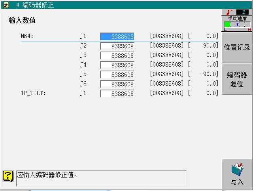Click the mechanism number 1 indicator
Viewport: 253px width, 191px height.
pyautogui.click(x=242, y=12)
